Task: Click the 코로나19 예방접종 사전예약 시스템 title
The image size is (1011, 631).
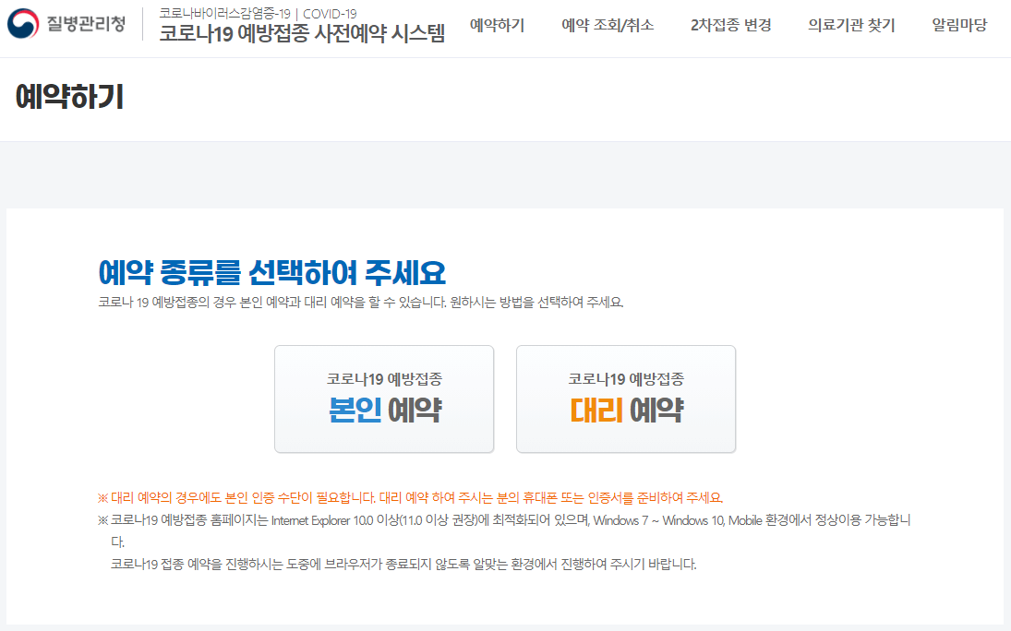Action: click(x=303, y=33)
